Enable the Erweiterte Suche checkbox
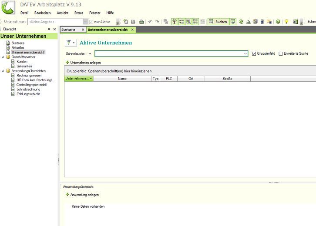 (x=281, y=53)
